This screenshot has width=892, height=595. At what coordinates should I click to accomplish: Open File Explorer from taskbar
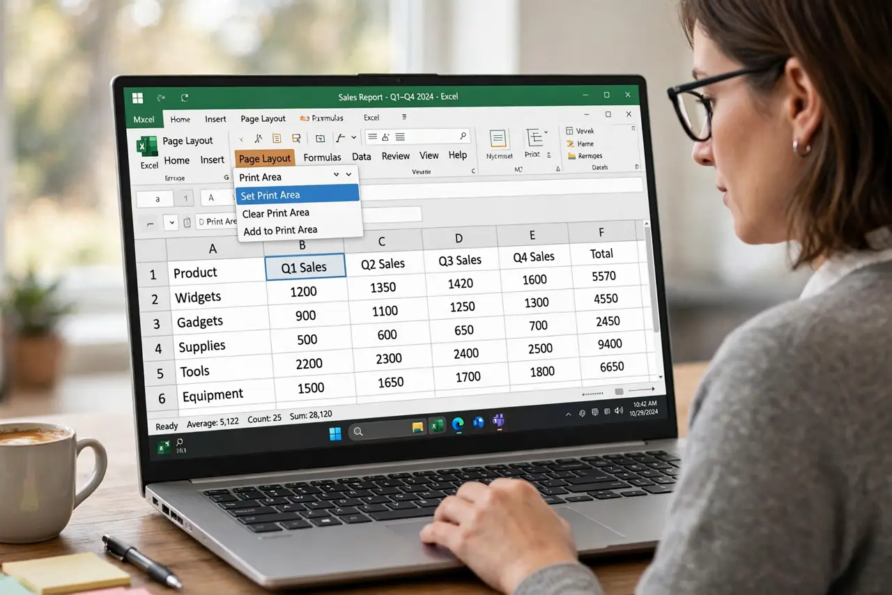pyautogui.click(x=417, y=426)
